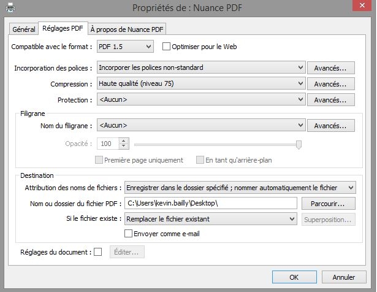The height and width of the screenshot is (292, 377).
Task: Expand the Incorporation des polices dropdown
Action: (201, 67)
